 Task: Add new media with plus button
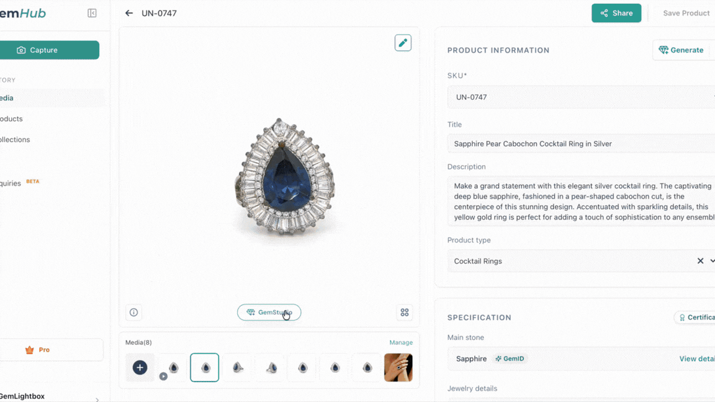tap(140, 367)
